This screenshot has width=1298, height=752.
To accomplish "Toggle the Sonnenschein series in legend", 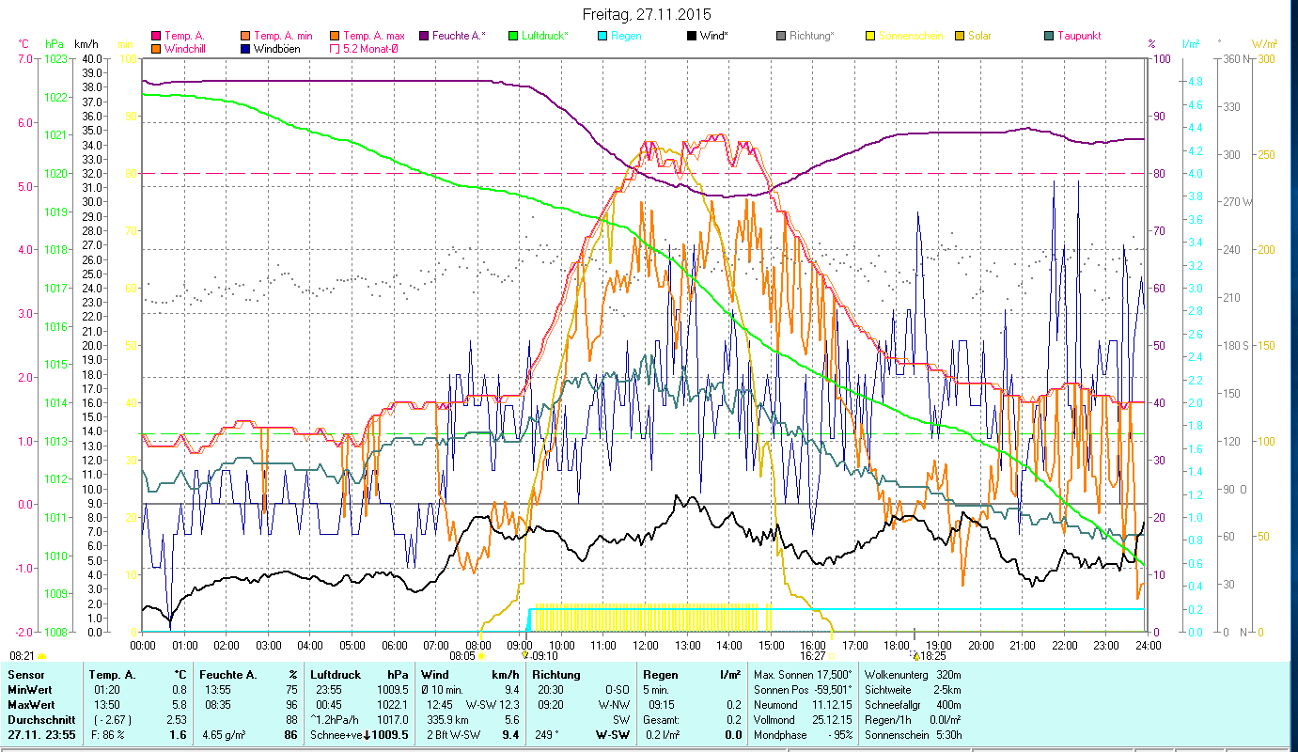I will click(x=903, y=37).
